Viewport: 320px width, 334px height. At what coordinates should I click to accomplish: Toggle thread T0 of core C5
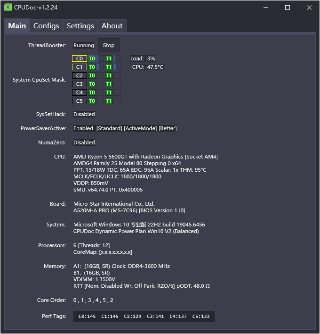pos(92,101)
